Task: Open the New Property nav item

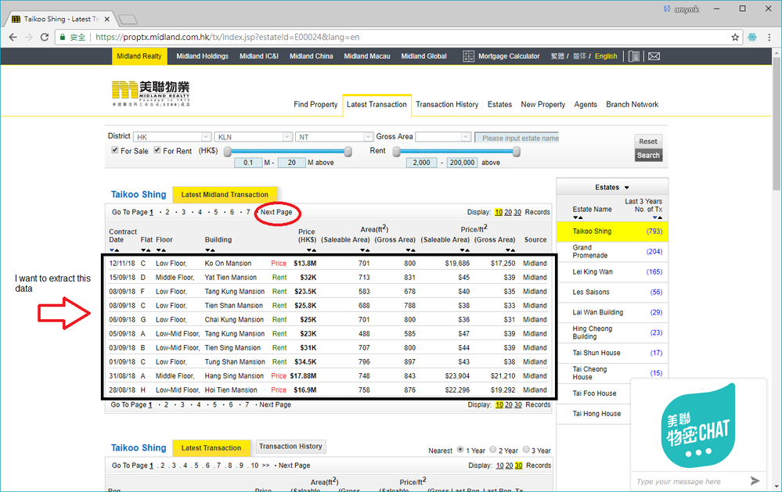Action: (543, 105)
